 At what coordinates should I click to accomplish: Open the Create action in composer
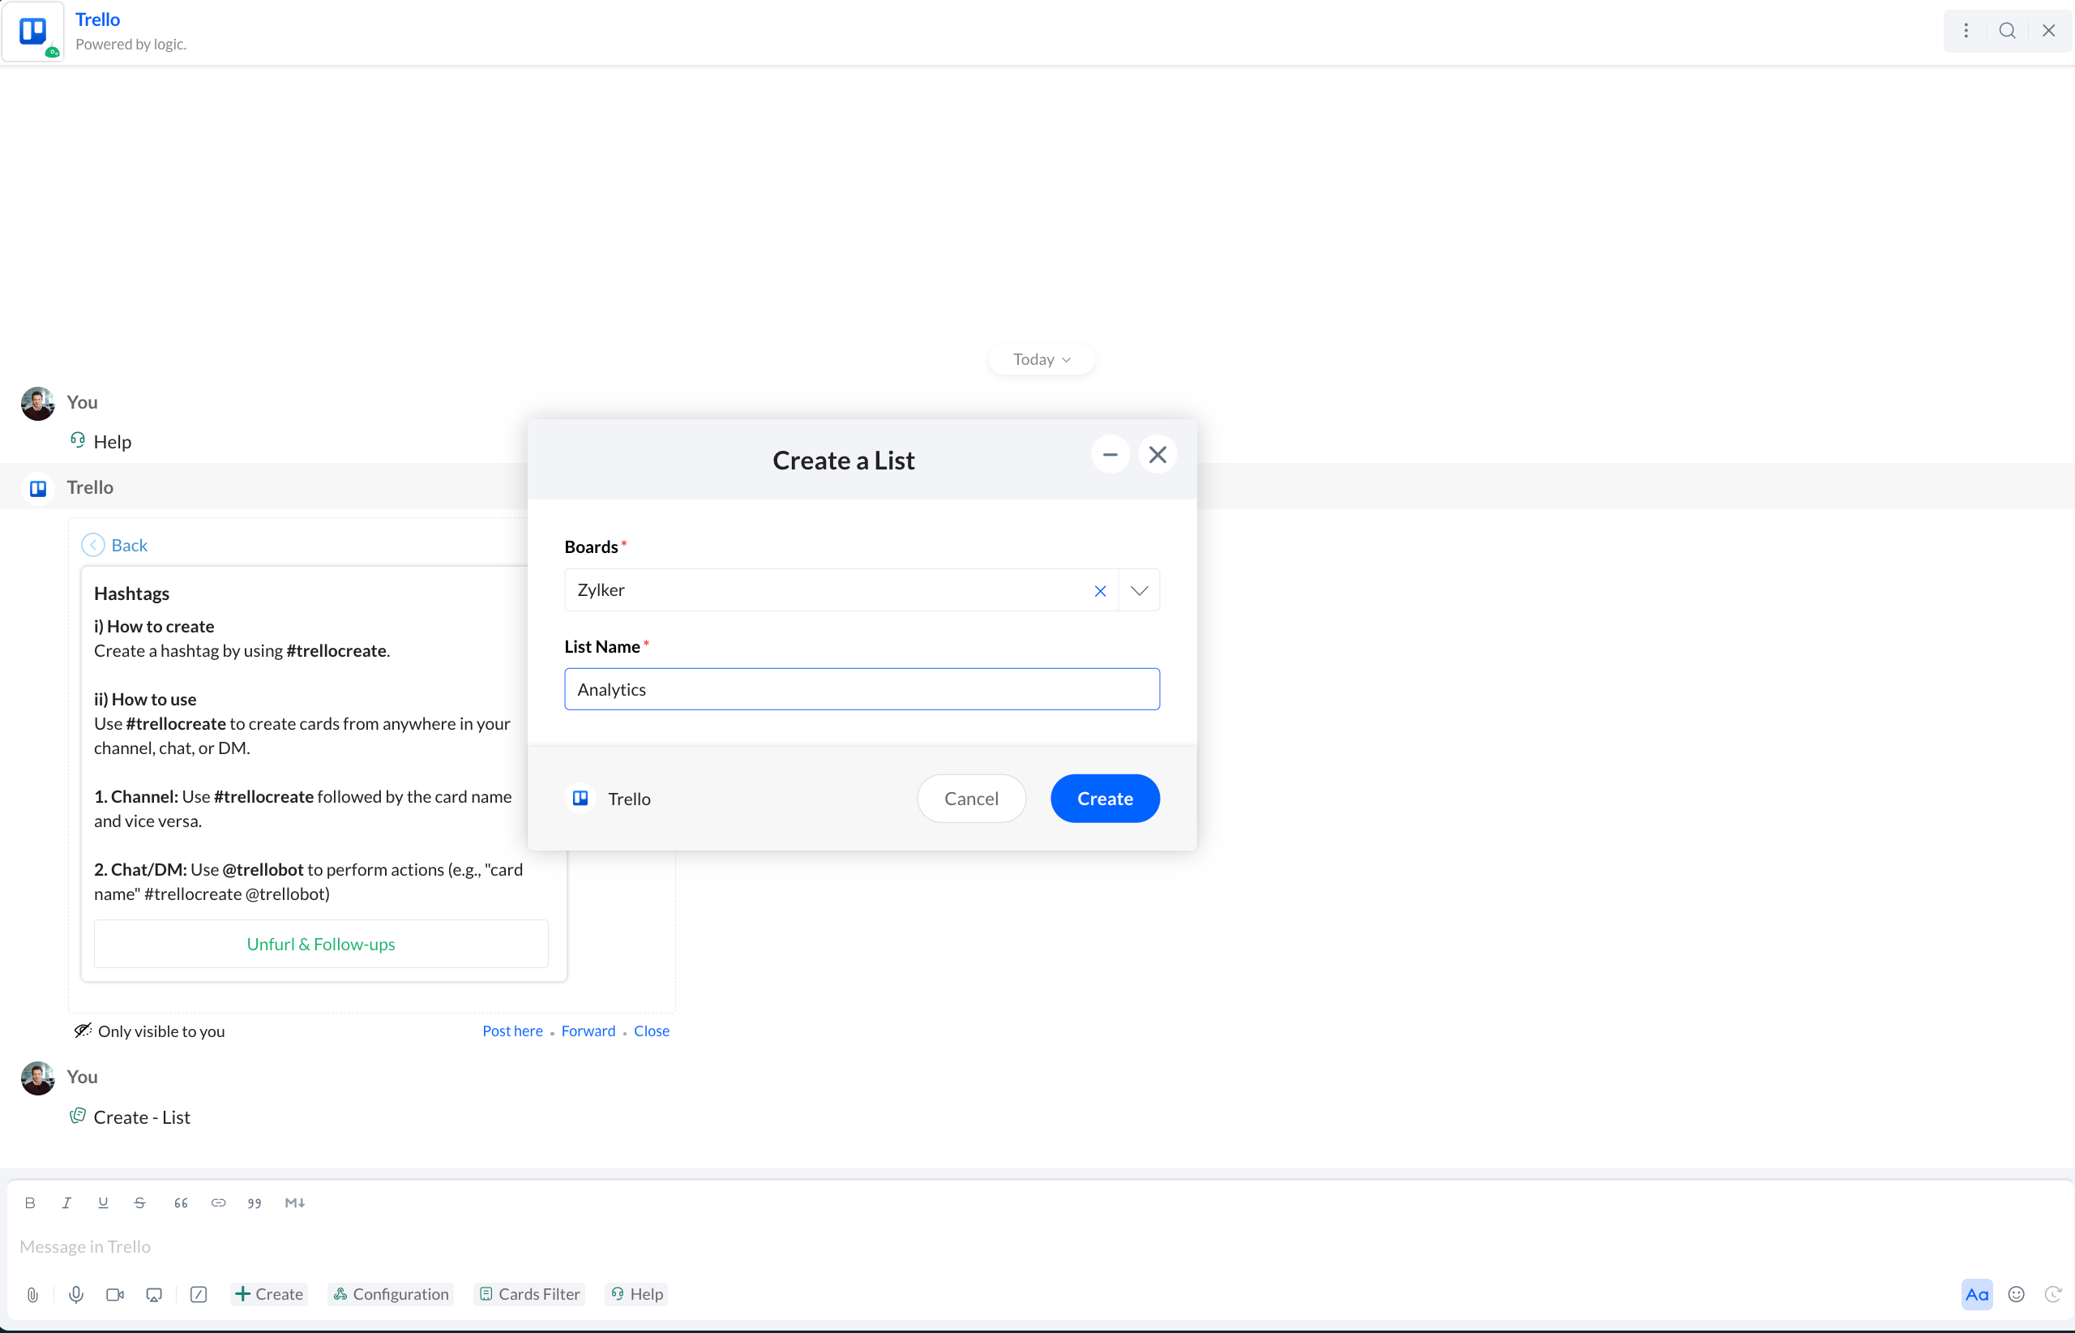(x=269, y=1295)
